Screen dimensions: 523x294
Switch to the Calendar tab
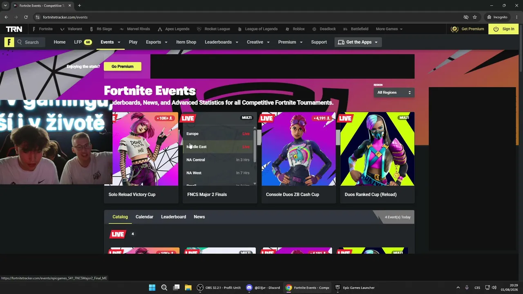144,217
